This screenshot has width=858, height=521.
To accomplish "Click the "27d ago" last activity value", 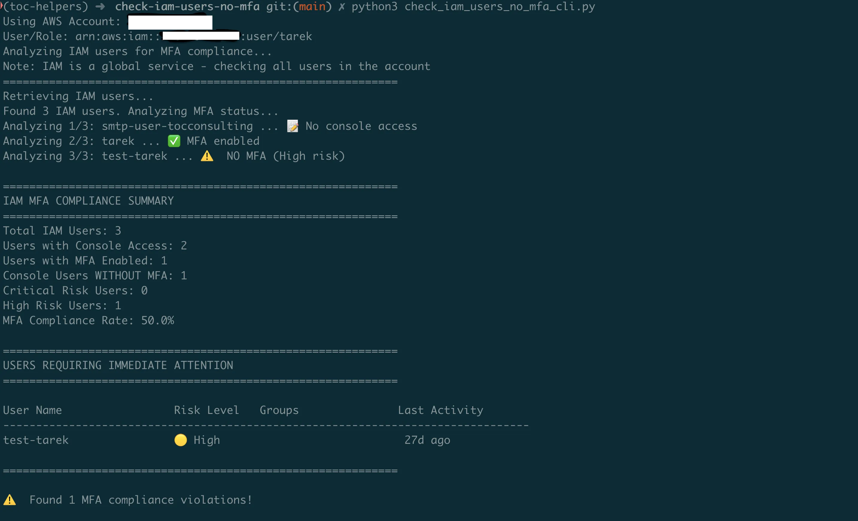I will (x=427, y=440).
